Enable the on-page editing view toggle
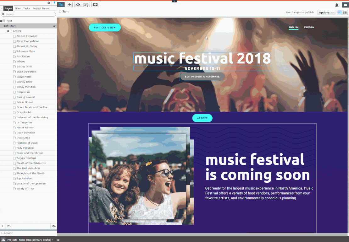The image size is (349, 242). coord(339,12)
